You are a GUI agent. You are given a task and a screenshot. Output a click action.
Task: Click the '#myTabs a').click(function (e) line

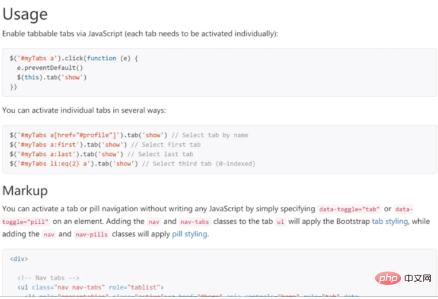click(x=74, y=58)
